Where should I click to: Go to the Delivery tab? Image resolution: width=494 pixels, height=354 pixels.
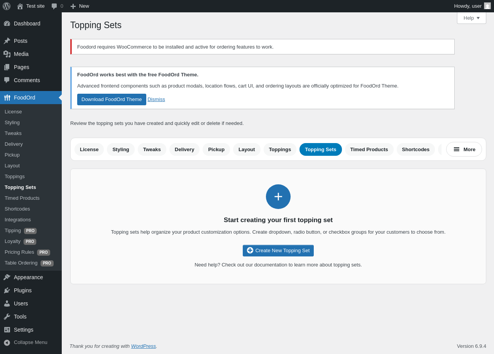click(x=184, y=149)
